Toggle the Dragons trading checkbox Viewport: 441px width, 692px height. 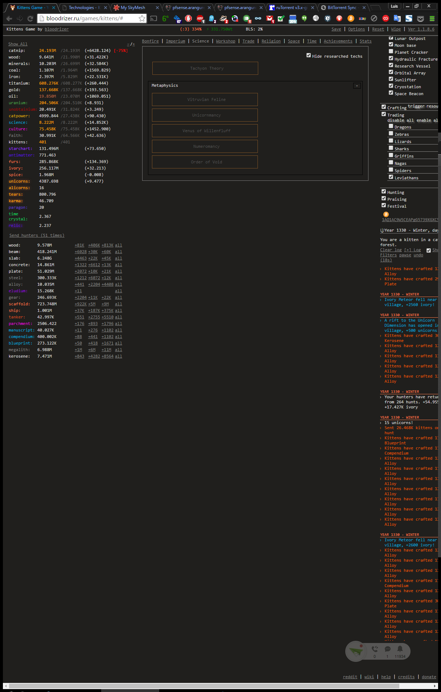[391, 126]
